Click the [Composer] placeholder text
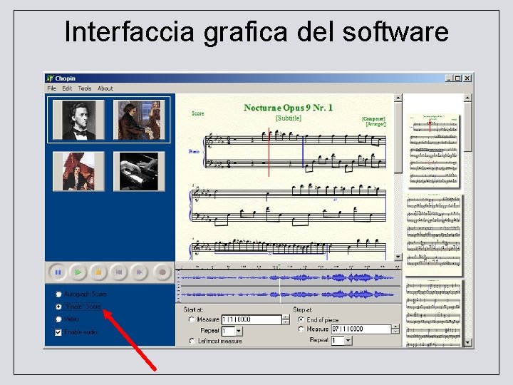Viewport: 513px width, 385px height. click(x=373, y=119)
